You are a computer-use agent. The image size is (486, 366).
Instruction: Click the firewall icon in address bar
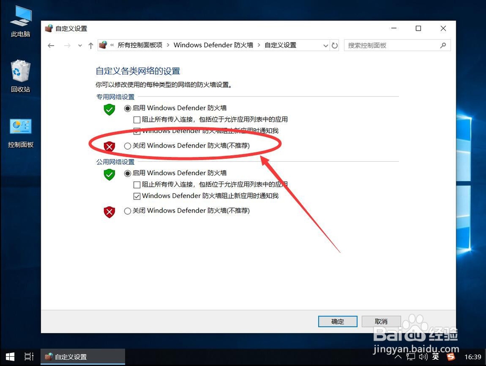pyautogui.click(x=103, y=45)
